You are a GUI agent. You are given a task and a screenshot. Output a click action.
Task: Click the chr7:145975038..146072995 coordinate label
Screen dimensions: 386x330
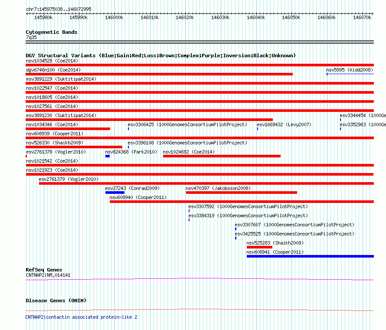tap(59, 9)
